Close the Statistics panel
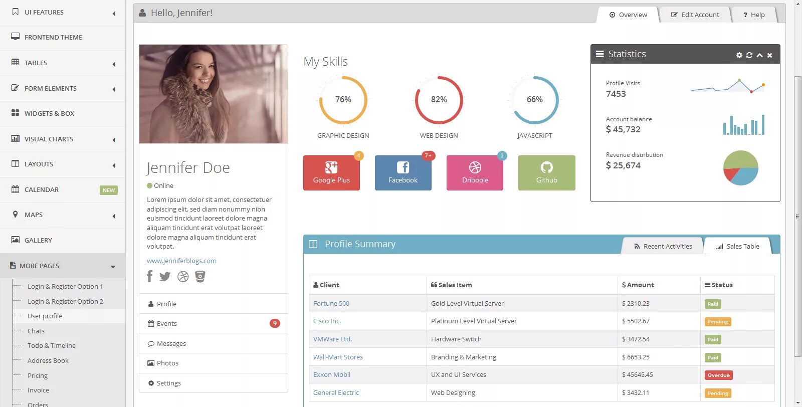 tap(770, 55)
